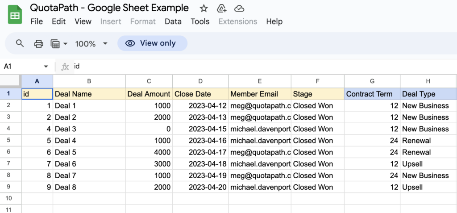
Task: Click the document title QuotaPath - Google Sheet Example
Action: (x=109, y=8)
